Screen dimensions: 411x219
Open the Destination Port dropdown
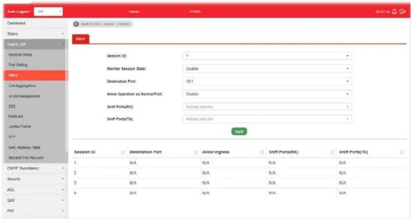[267, 81]
